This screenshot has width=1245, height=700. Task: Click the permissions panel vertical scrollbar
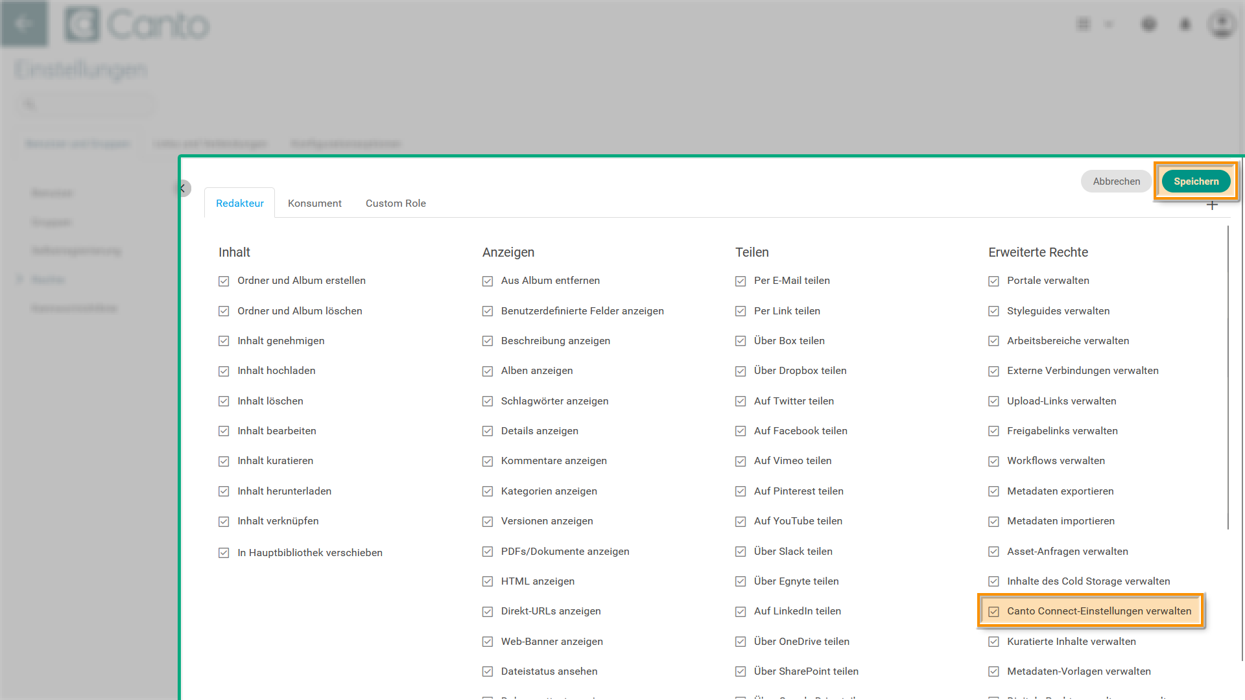click(x=1228, y=378)
